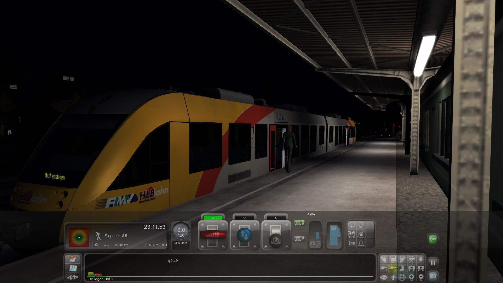Toggle the windscreen wipers icon
This screenshot has height=283, width=503.
351,225
